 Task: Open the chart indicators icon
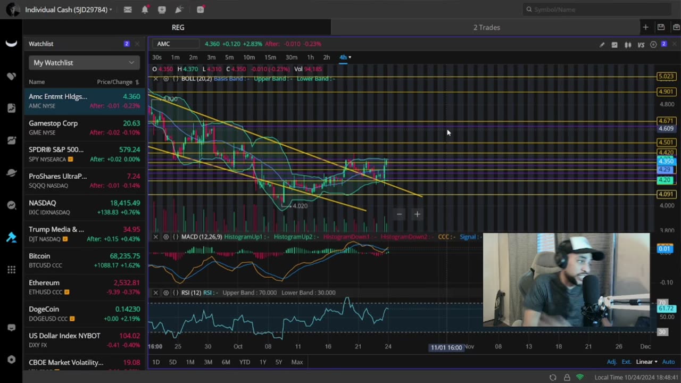coord(614,45)
